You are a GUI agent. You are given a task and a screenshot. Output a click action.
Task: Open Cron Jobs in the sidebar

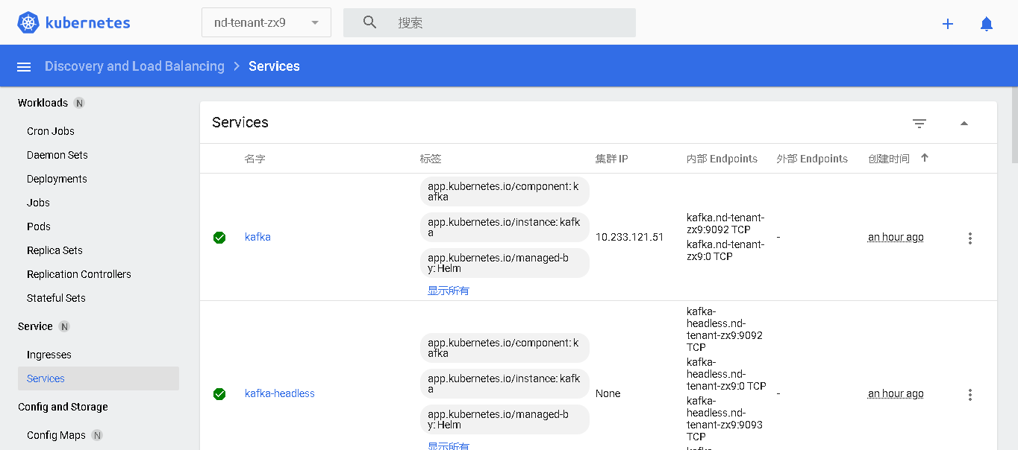(x=51, y=131)
